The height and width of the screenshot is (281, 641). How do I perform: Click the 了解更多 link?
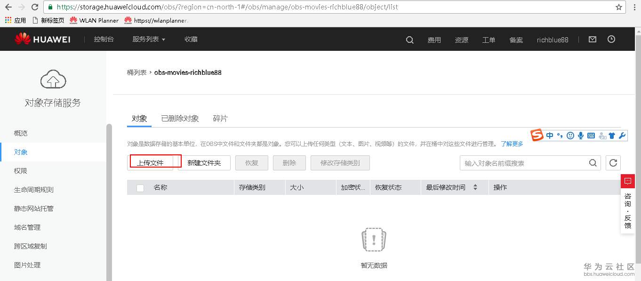[512, 144]
